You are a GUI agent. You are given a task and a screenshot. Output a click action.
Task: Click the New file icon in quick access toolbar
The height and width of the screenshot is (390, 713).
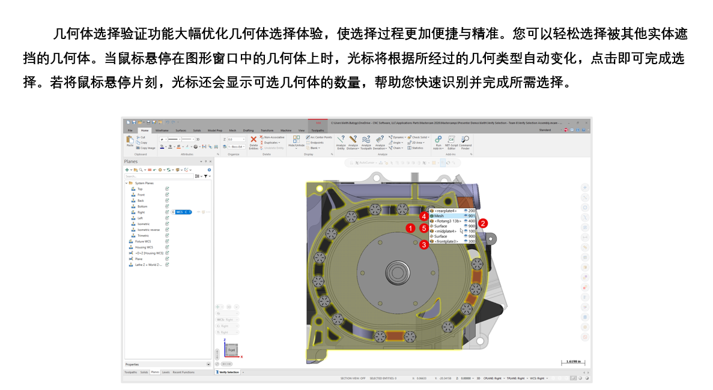coord(128,122)
